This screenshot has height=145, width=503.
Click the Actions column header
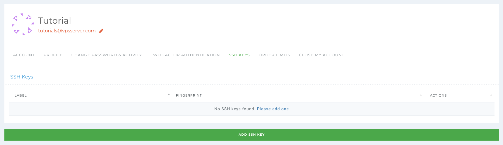pos(438,95)
